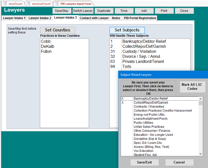Open the mnuTouch document tab

click(x=13, y=4)
